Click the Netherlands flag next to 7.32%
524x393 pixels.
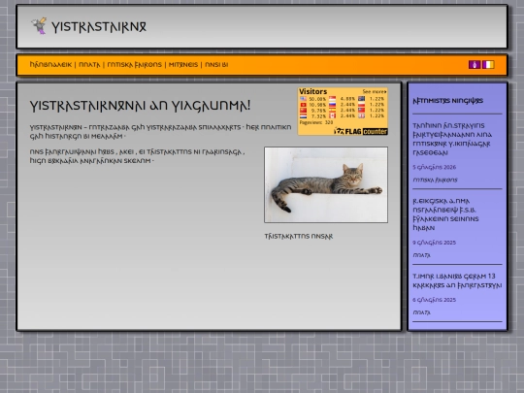tap(303, 115)
